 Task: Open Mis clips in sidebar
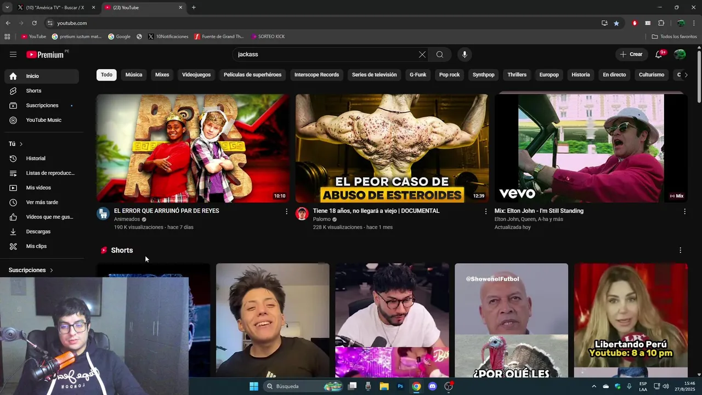(42, 246)
